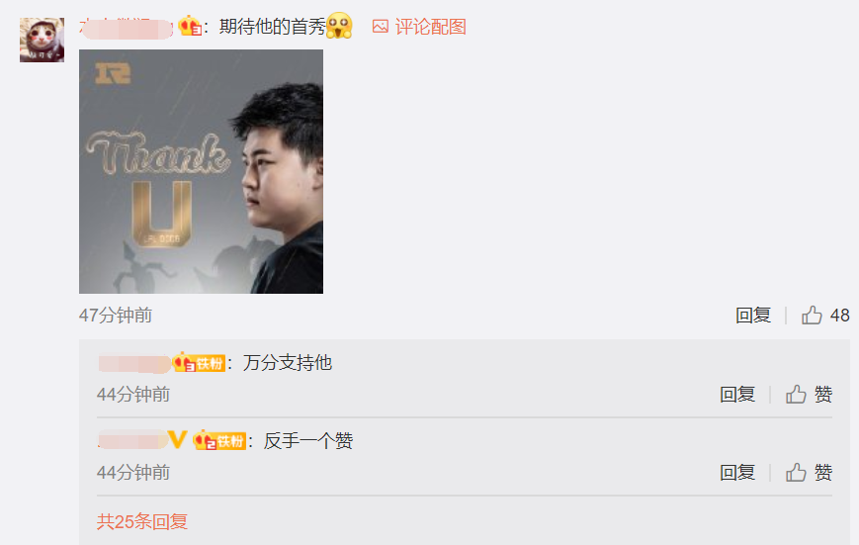Click thumbs-up icon on 反手一个赞 reply
Image resolution: width=859 pixels, height=545 pixels.
[796, 472]
